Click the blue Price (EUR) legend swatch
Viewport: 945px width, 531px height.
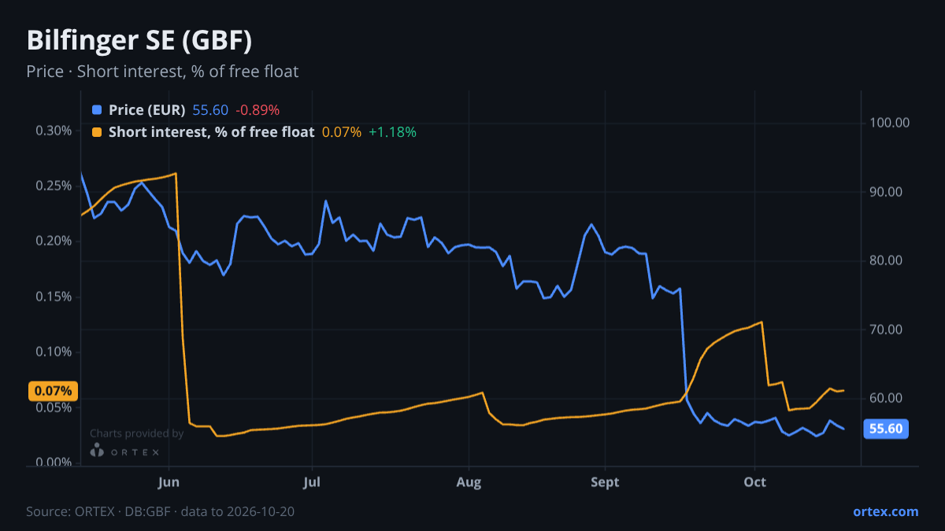[97, 110]
